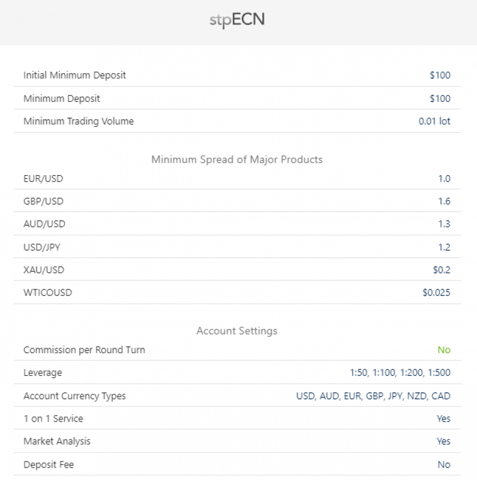
Task: Click the GBP/USD spread value 1.6
Action: (444, 201)
